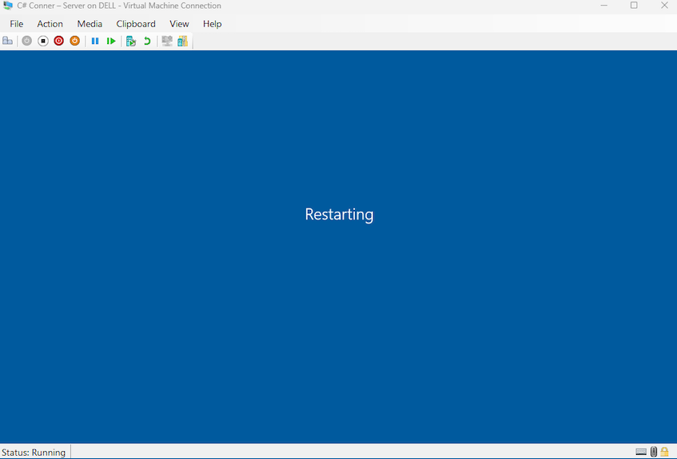Create a checkpoint of the virtual machine
The width and height of the screenshot is (677, 459).
131,41
